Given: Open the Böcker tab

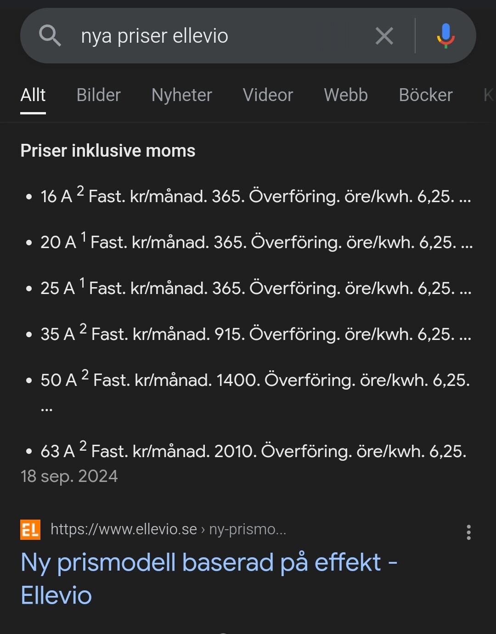Looking at the screenshot, I should click(x=426, y=95).
